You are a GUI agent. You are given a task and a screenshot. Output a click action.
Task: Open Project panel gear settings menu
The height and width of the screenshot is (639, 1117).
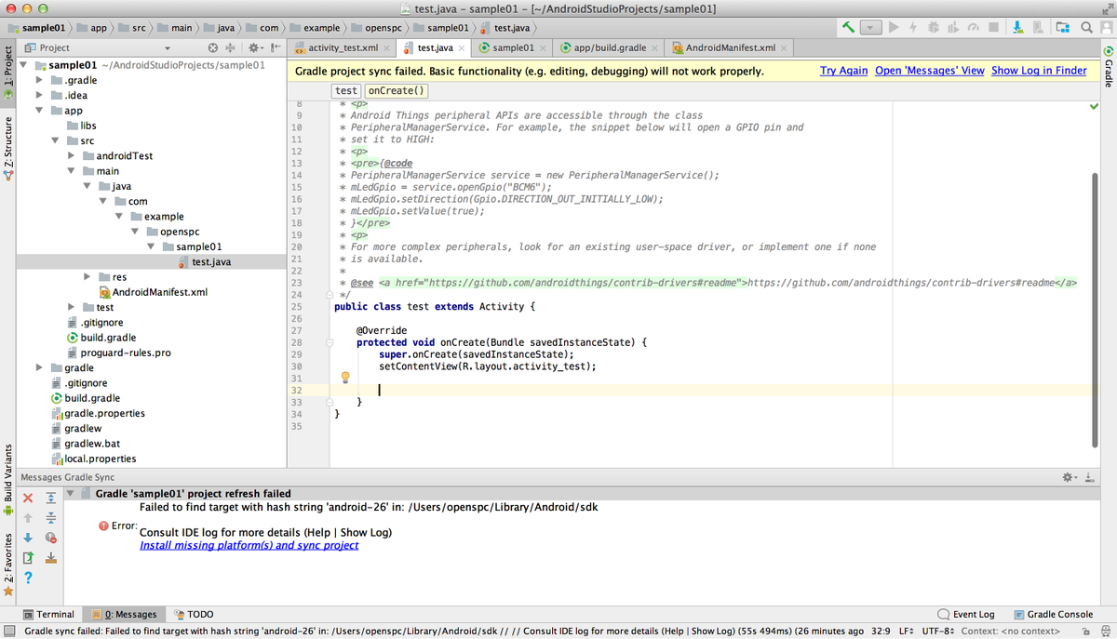pos(255,47)
